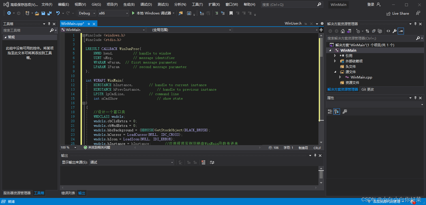Click the Undo arrow in the toolbar
Screen dimensions: 426x205
pyautogui.click(x=58, y=13)
